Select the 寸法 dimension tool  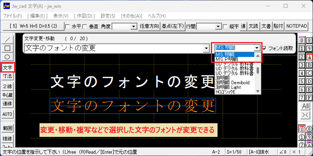point(7,76)
